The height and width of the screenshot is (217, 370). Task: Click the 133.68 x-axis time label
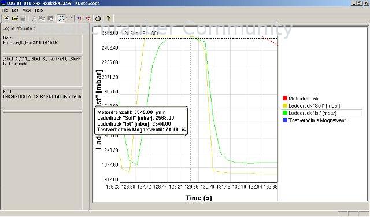[x=271, y=186]
